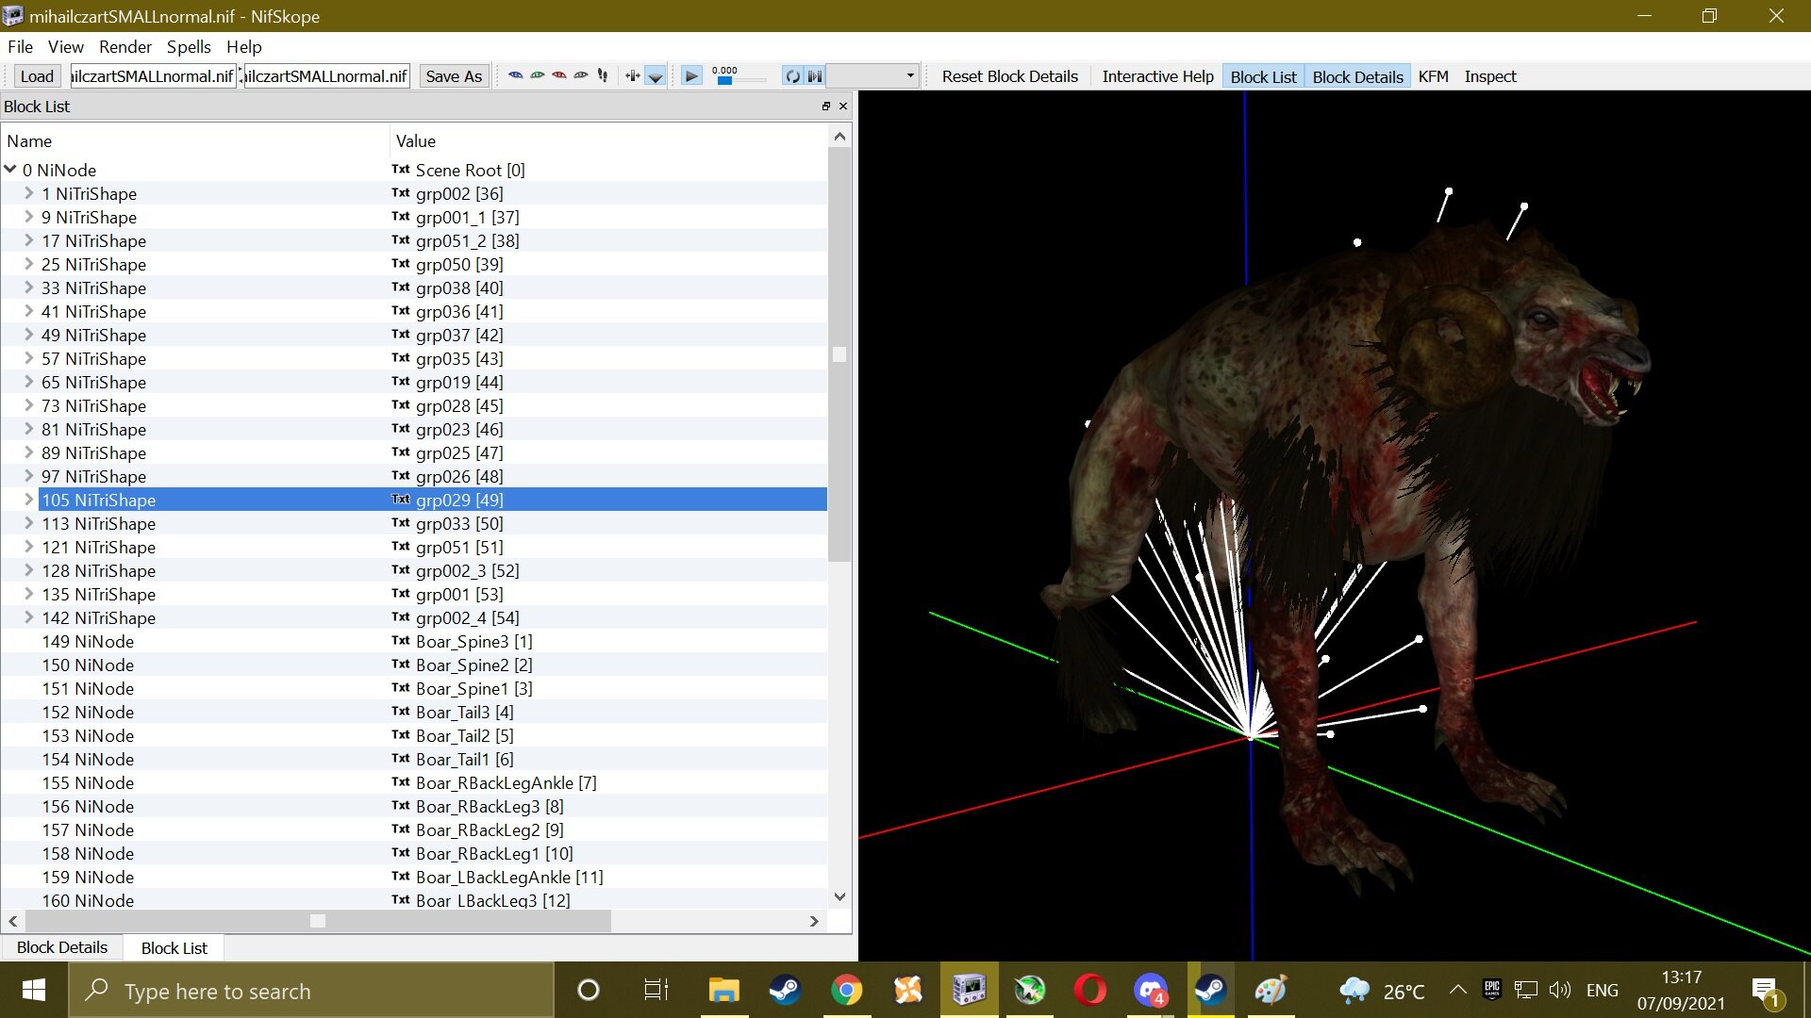Expand the 1 NiTriShape node

pyautogui.click(x=29, y=193)
